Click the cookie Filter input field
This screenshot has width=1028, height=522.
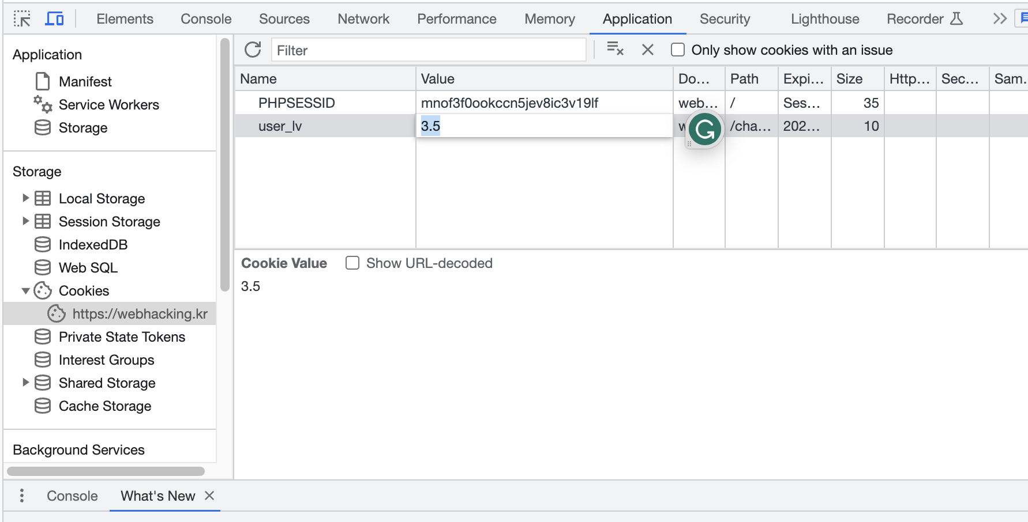[x=429, y=50]
